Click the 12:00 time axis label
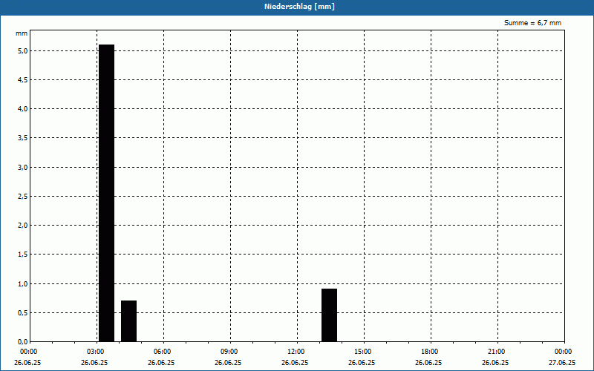 pos(295,352)
